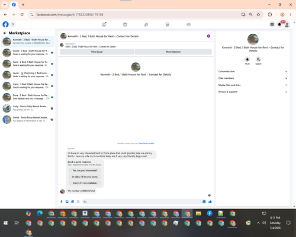Viewport: 296px width, 237px height.
Task: Send a thumbs-up like
Action: pos(210,201)
